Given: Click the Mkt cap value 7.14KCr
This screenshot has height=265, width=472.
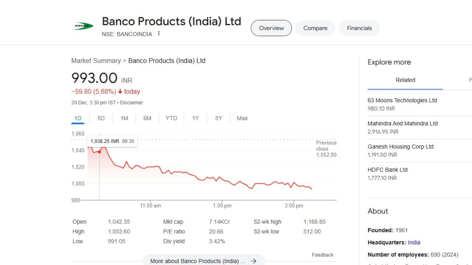Looking at the screenshot, I should [219, 222].
